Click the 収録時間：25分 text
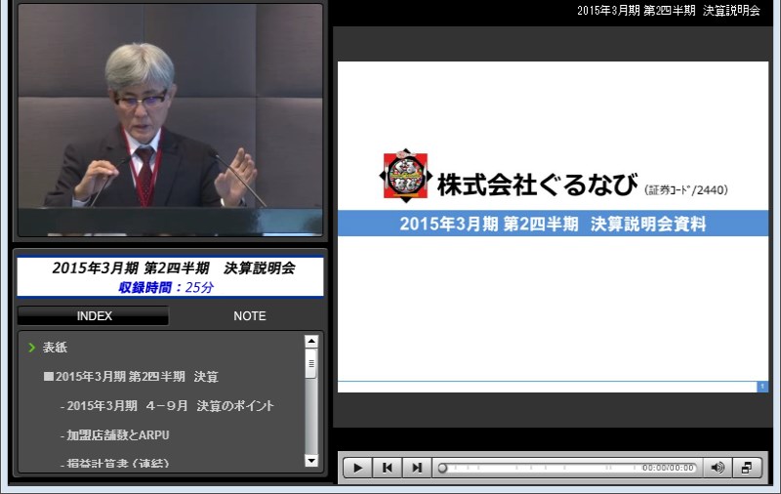Image resolution: width=781 pixels, height=494 pixels. point(166,287)
